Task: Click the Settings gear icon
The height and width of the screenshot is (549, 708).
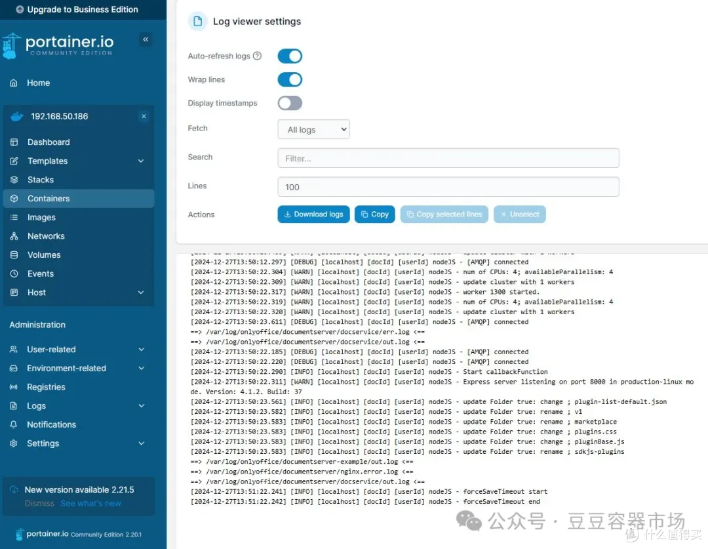Action: click(14, 443)
